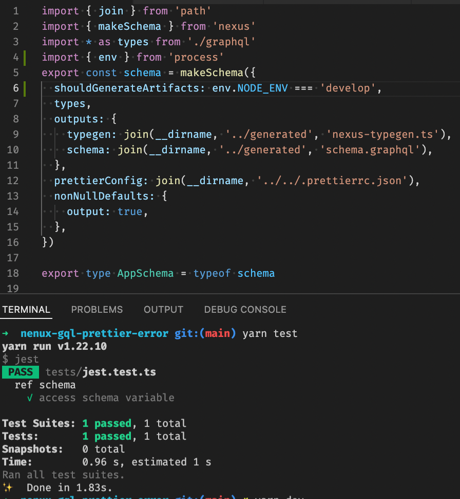The height and width of the screenshot is (499, 460).
Task: Select the string './graphql' on line 3
Action: [x=222, y=42]
